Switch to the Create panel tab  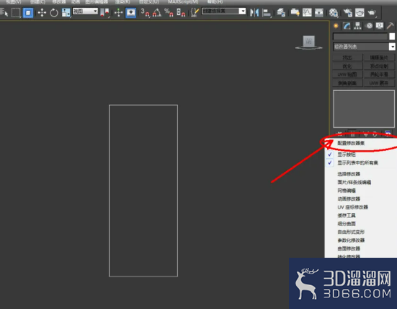pyautogui.click(x=336, y=25)
